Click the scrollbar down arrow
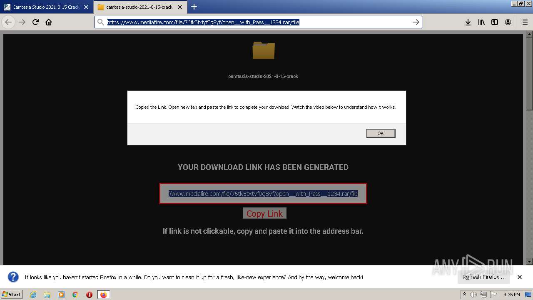 pos(529,262)
